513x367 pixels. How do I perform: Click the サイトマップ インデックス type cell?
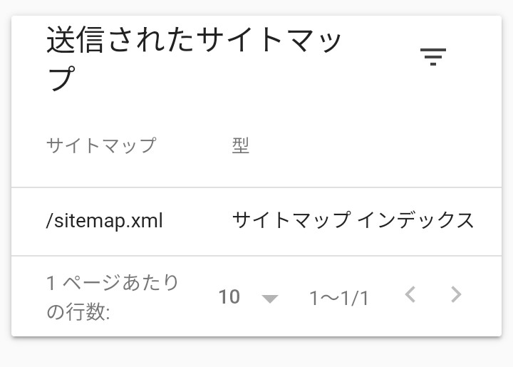coord(353,220)
